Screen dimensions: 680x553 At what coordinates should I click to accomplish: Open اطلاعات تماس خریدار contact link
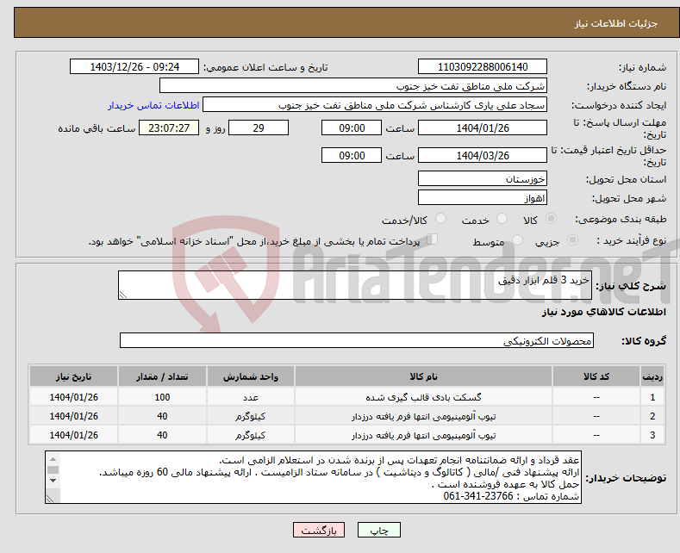pyautogui.click(x=153, y=105)
